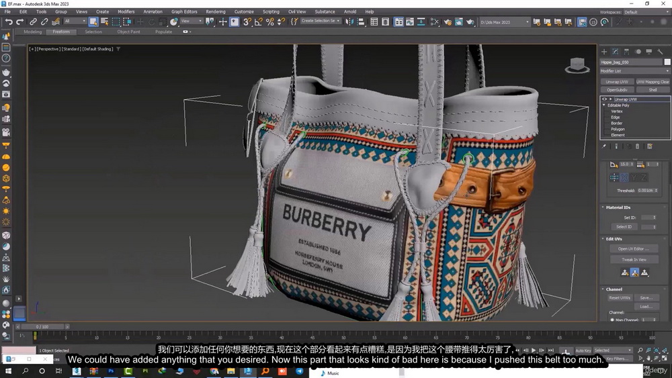
Task: Click the Tweak In View button
Action: [x=634, y=260]
